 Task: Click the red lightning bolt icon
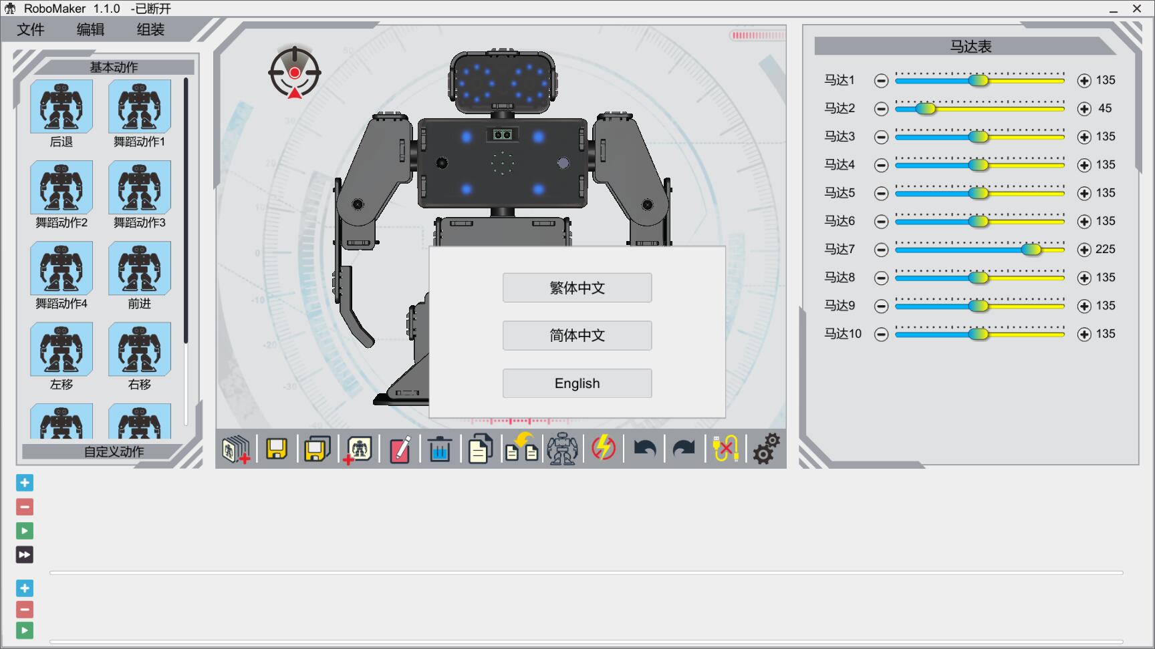(x=603, y=449)
